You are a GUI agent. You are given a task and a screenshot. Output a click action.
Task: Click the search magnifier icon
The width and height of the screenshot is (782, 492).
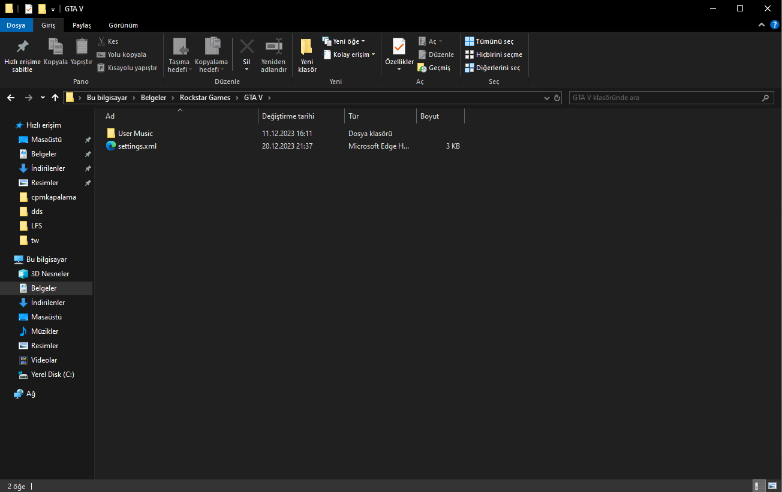tap(765, 98)
